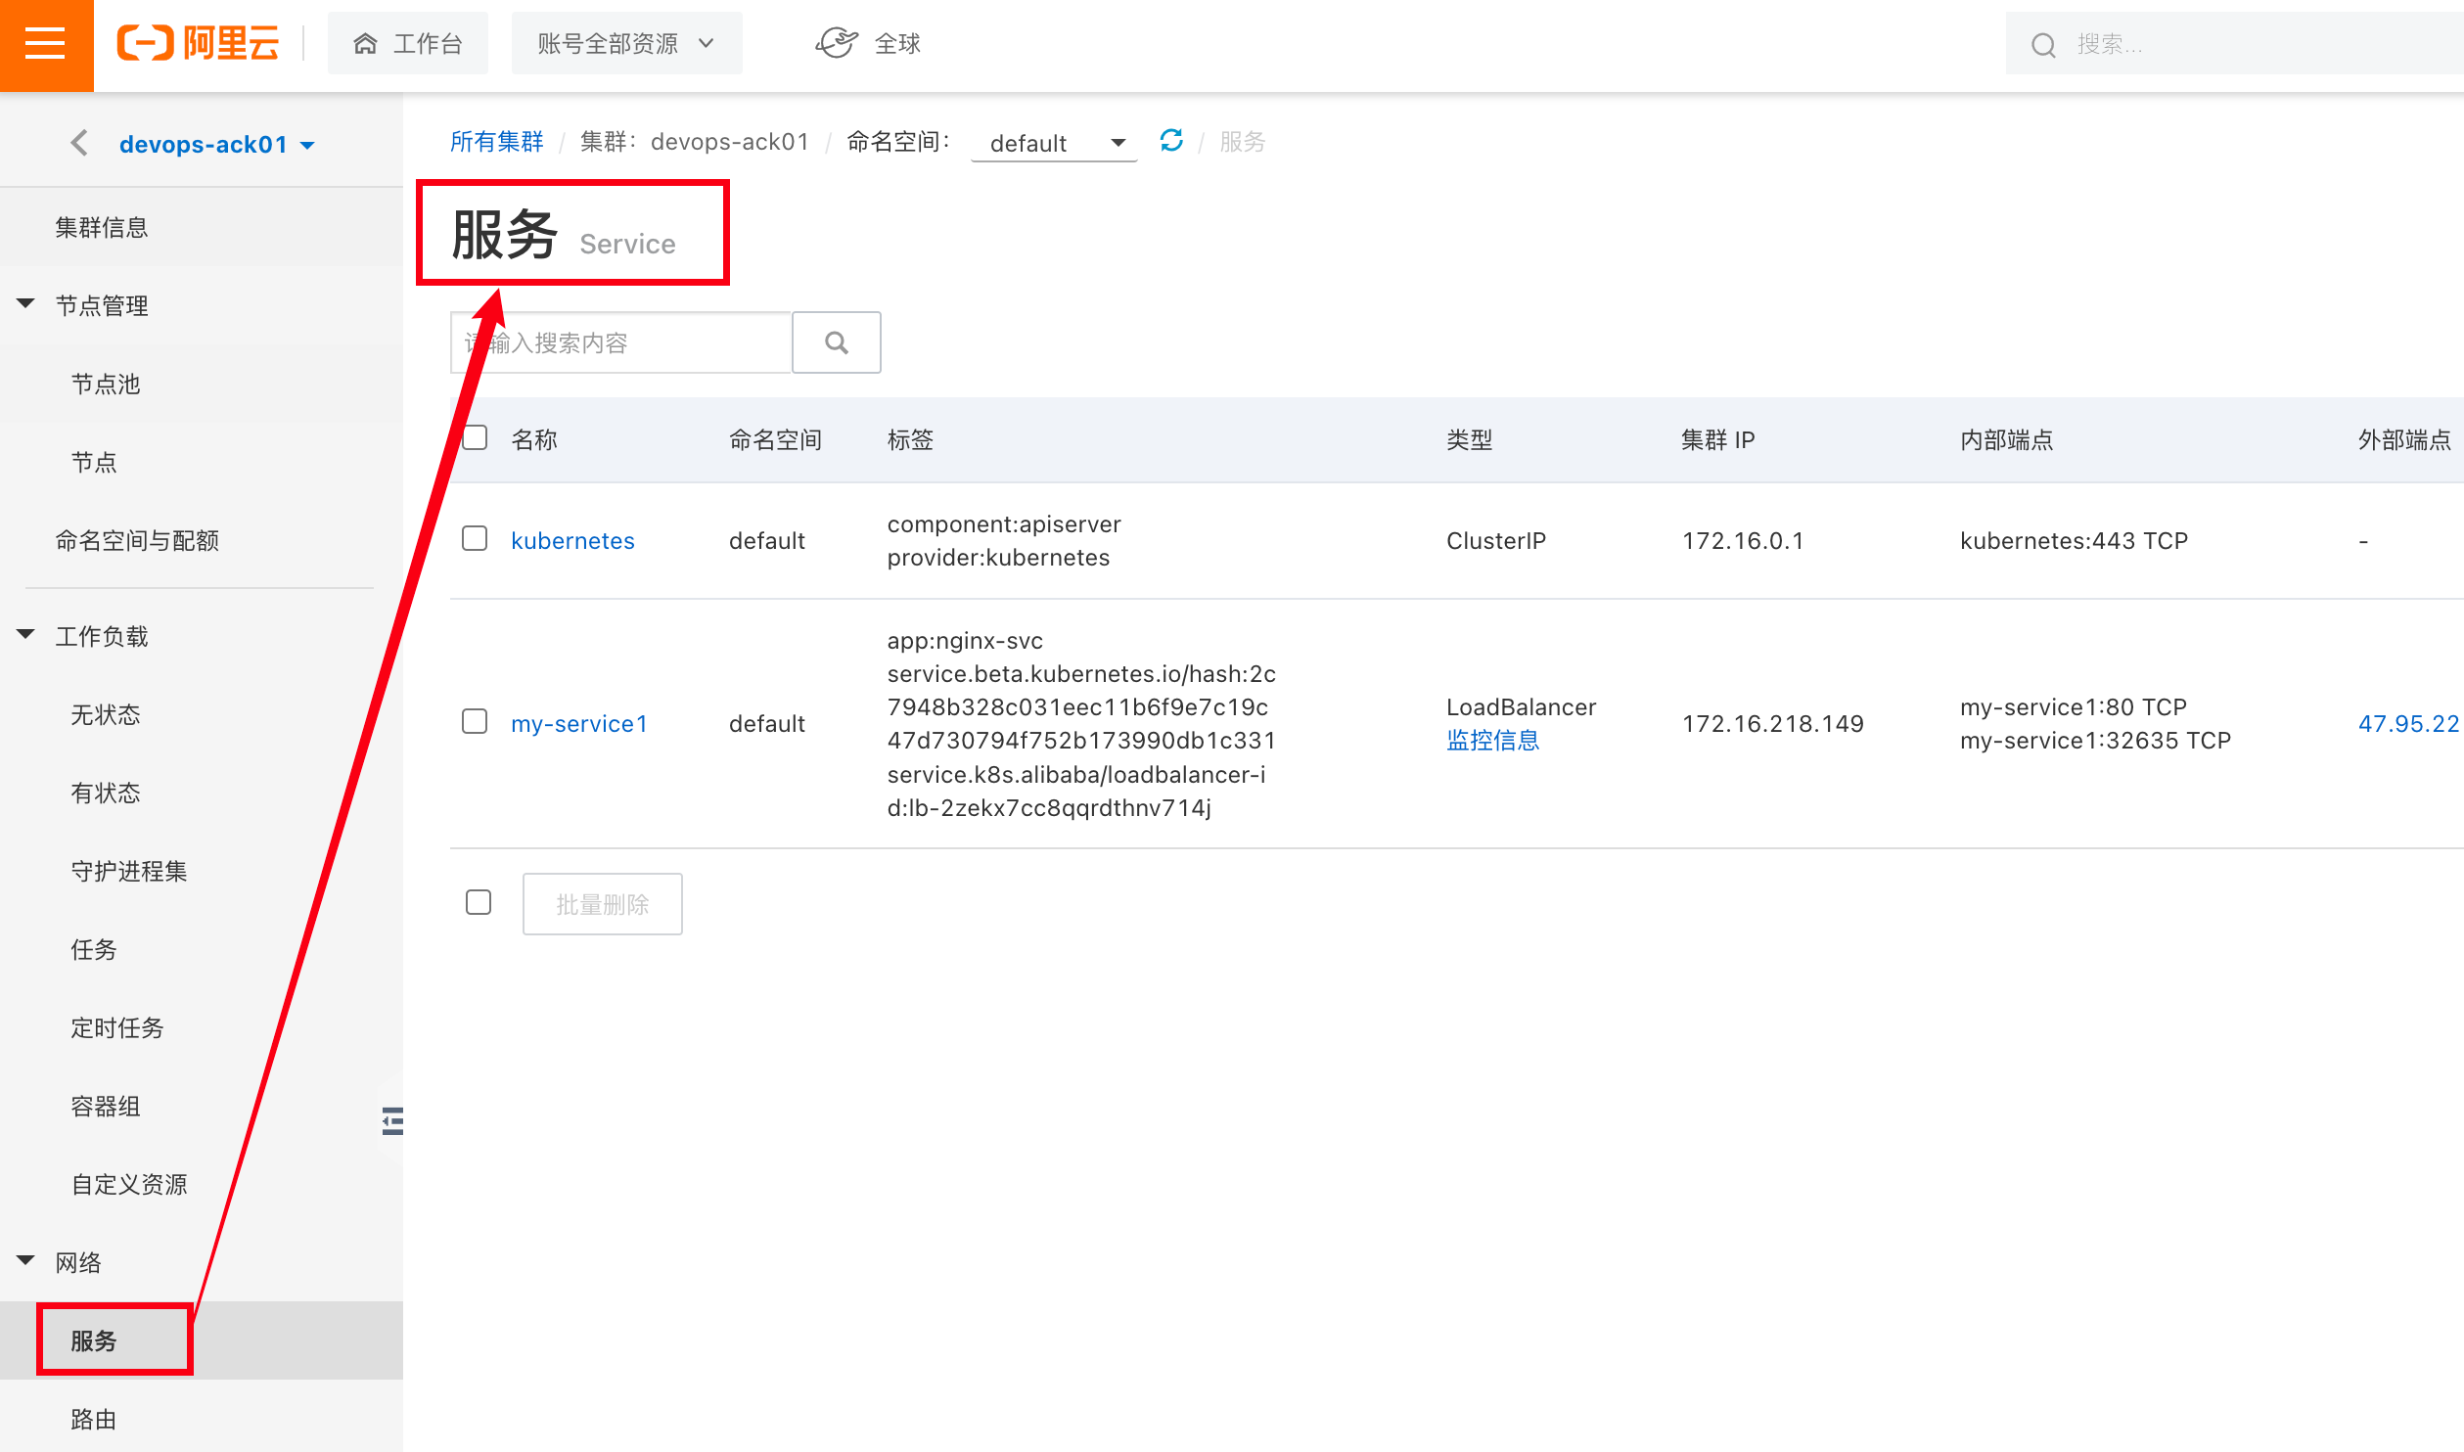
Task: Click the Alibaba Cloud logo
Action: coord(199,43)
